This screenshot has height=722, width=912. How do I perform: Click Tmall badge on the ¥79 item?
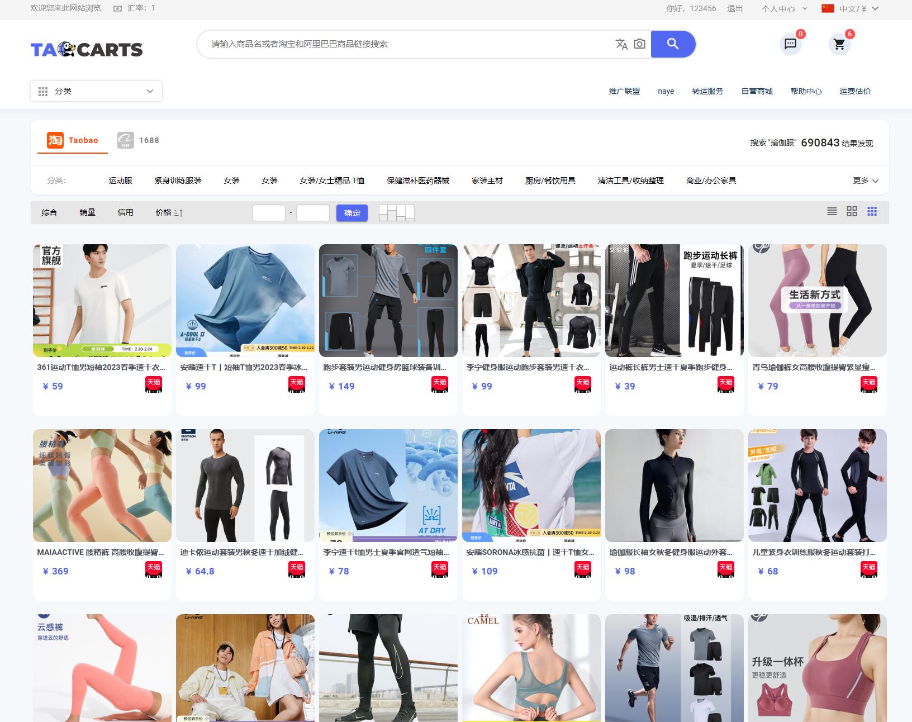click(x=869, y=385)
